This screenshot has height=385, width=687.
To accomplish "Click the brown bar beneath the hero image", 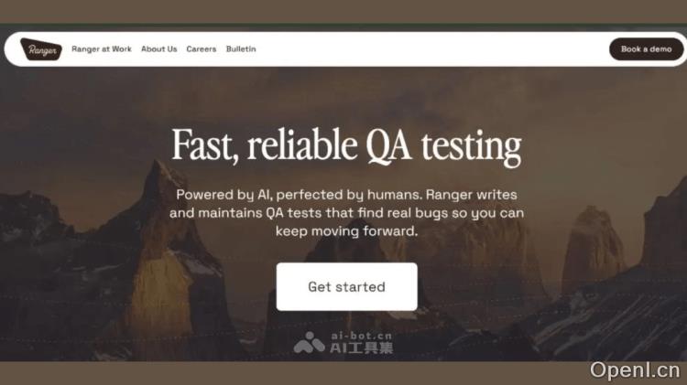I will coord(289,373).
